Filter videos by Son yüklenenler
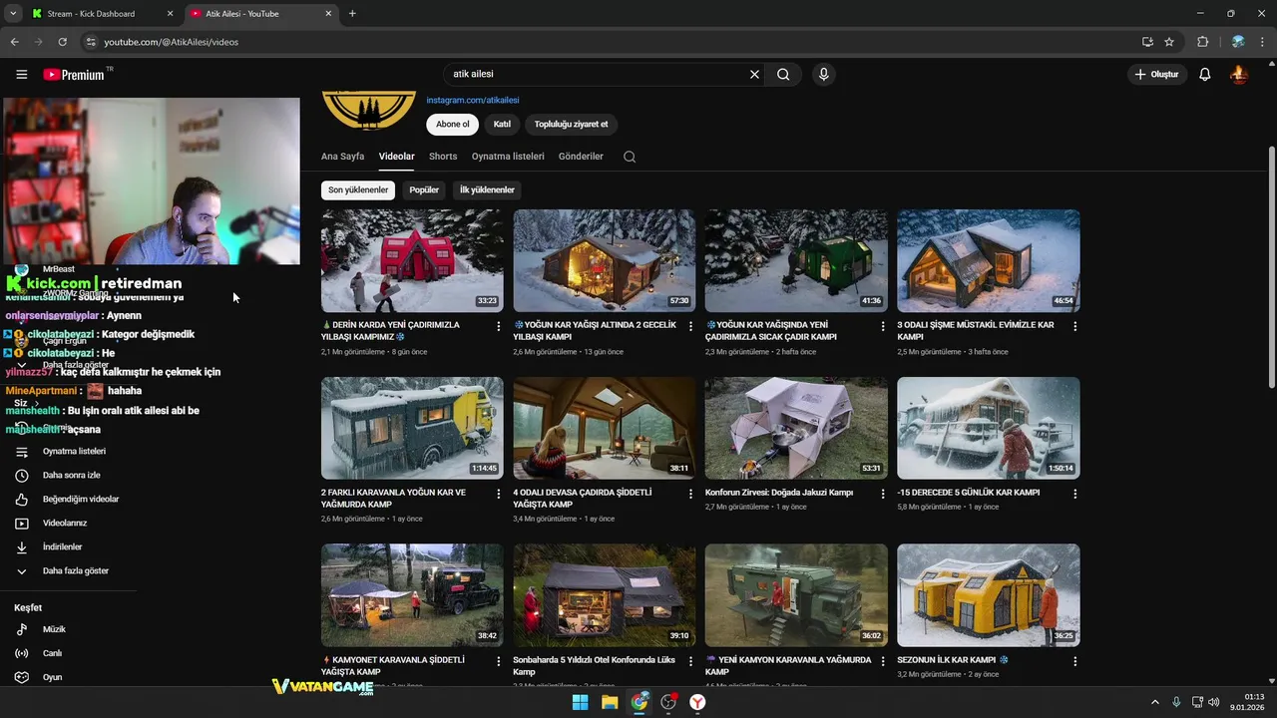 (358, 190)
